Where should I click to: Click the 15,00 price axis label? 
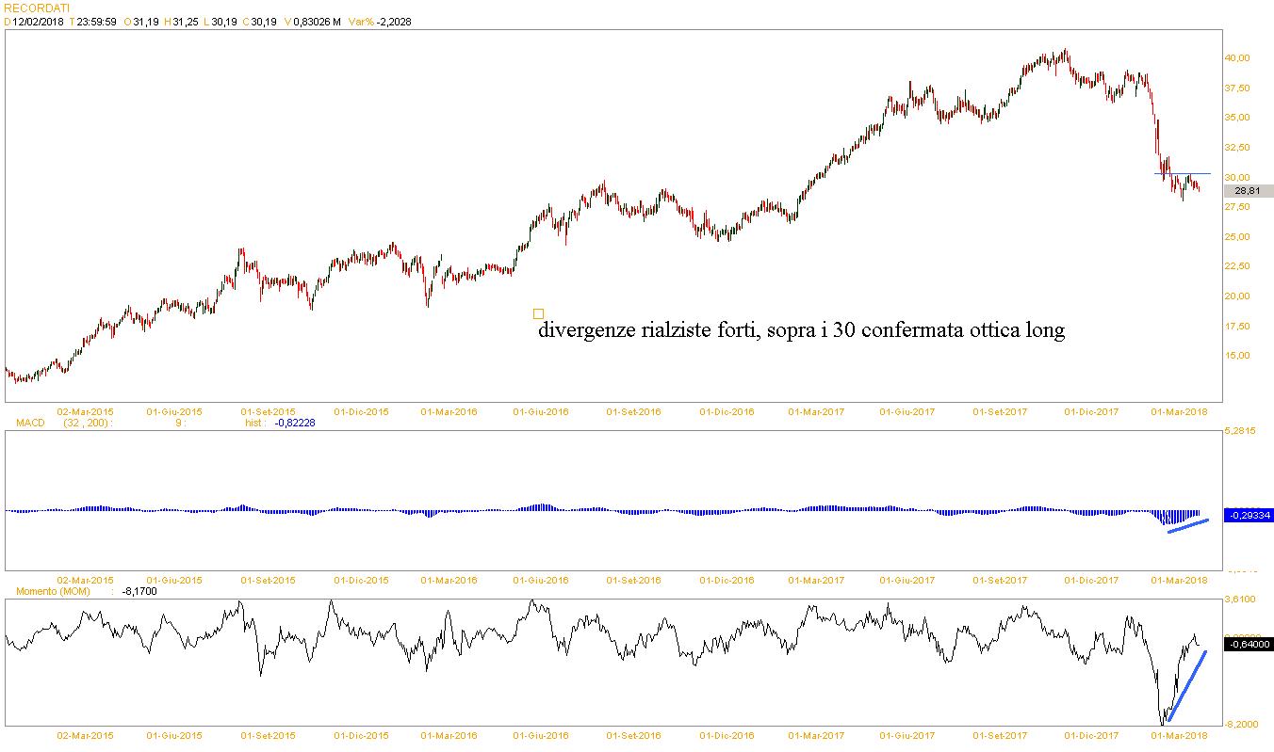tap(1236, 356)
